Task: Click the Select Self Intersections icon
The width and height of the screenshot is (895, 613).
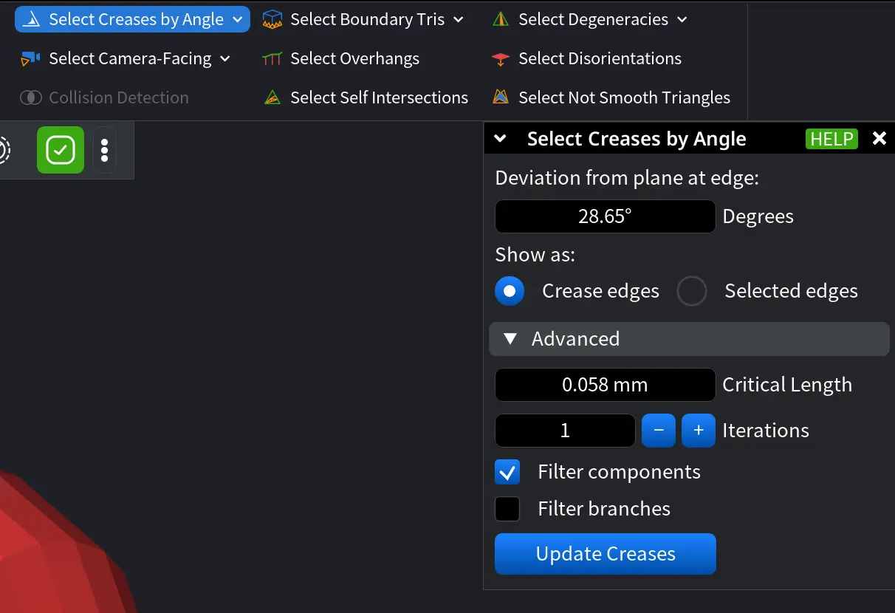Action: [272, 97]
